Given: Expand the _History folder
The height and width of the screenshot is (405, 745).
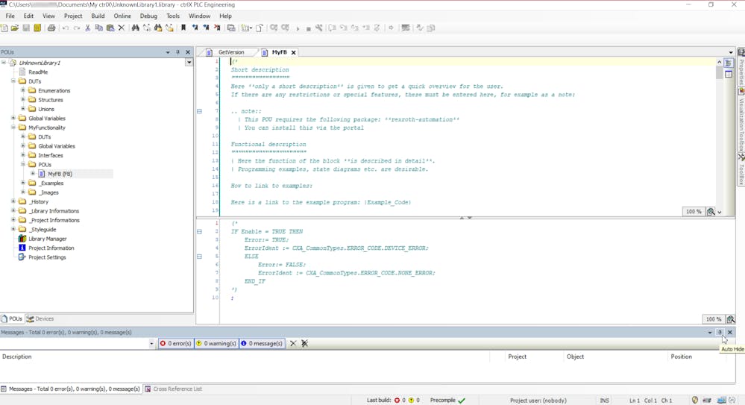Looking at the screenshot, I should pyautogui.click(x=13, y=202).
